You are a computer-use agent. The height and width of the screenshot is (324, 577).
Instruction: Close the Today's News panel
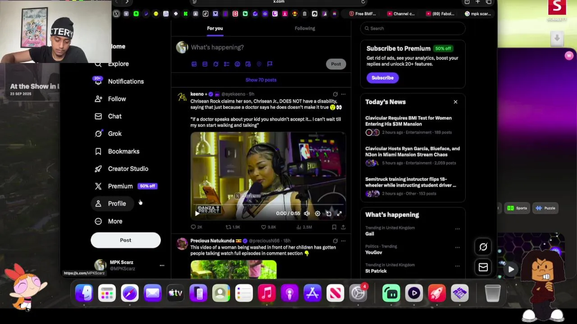455,102
